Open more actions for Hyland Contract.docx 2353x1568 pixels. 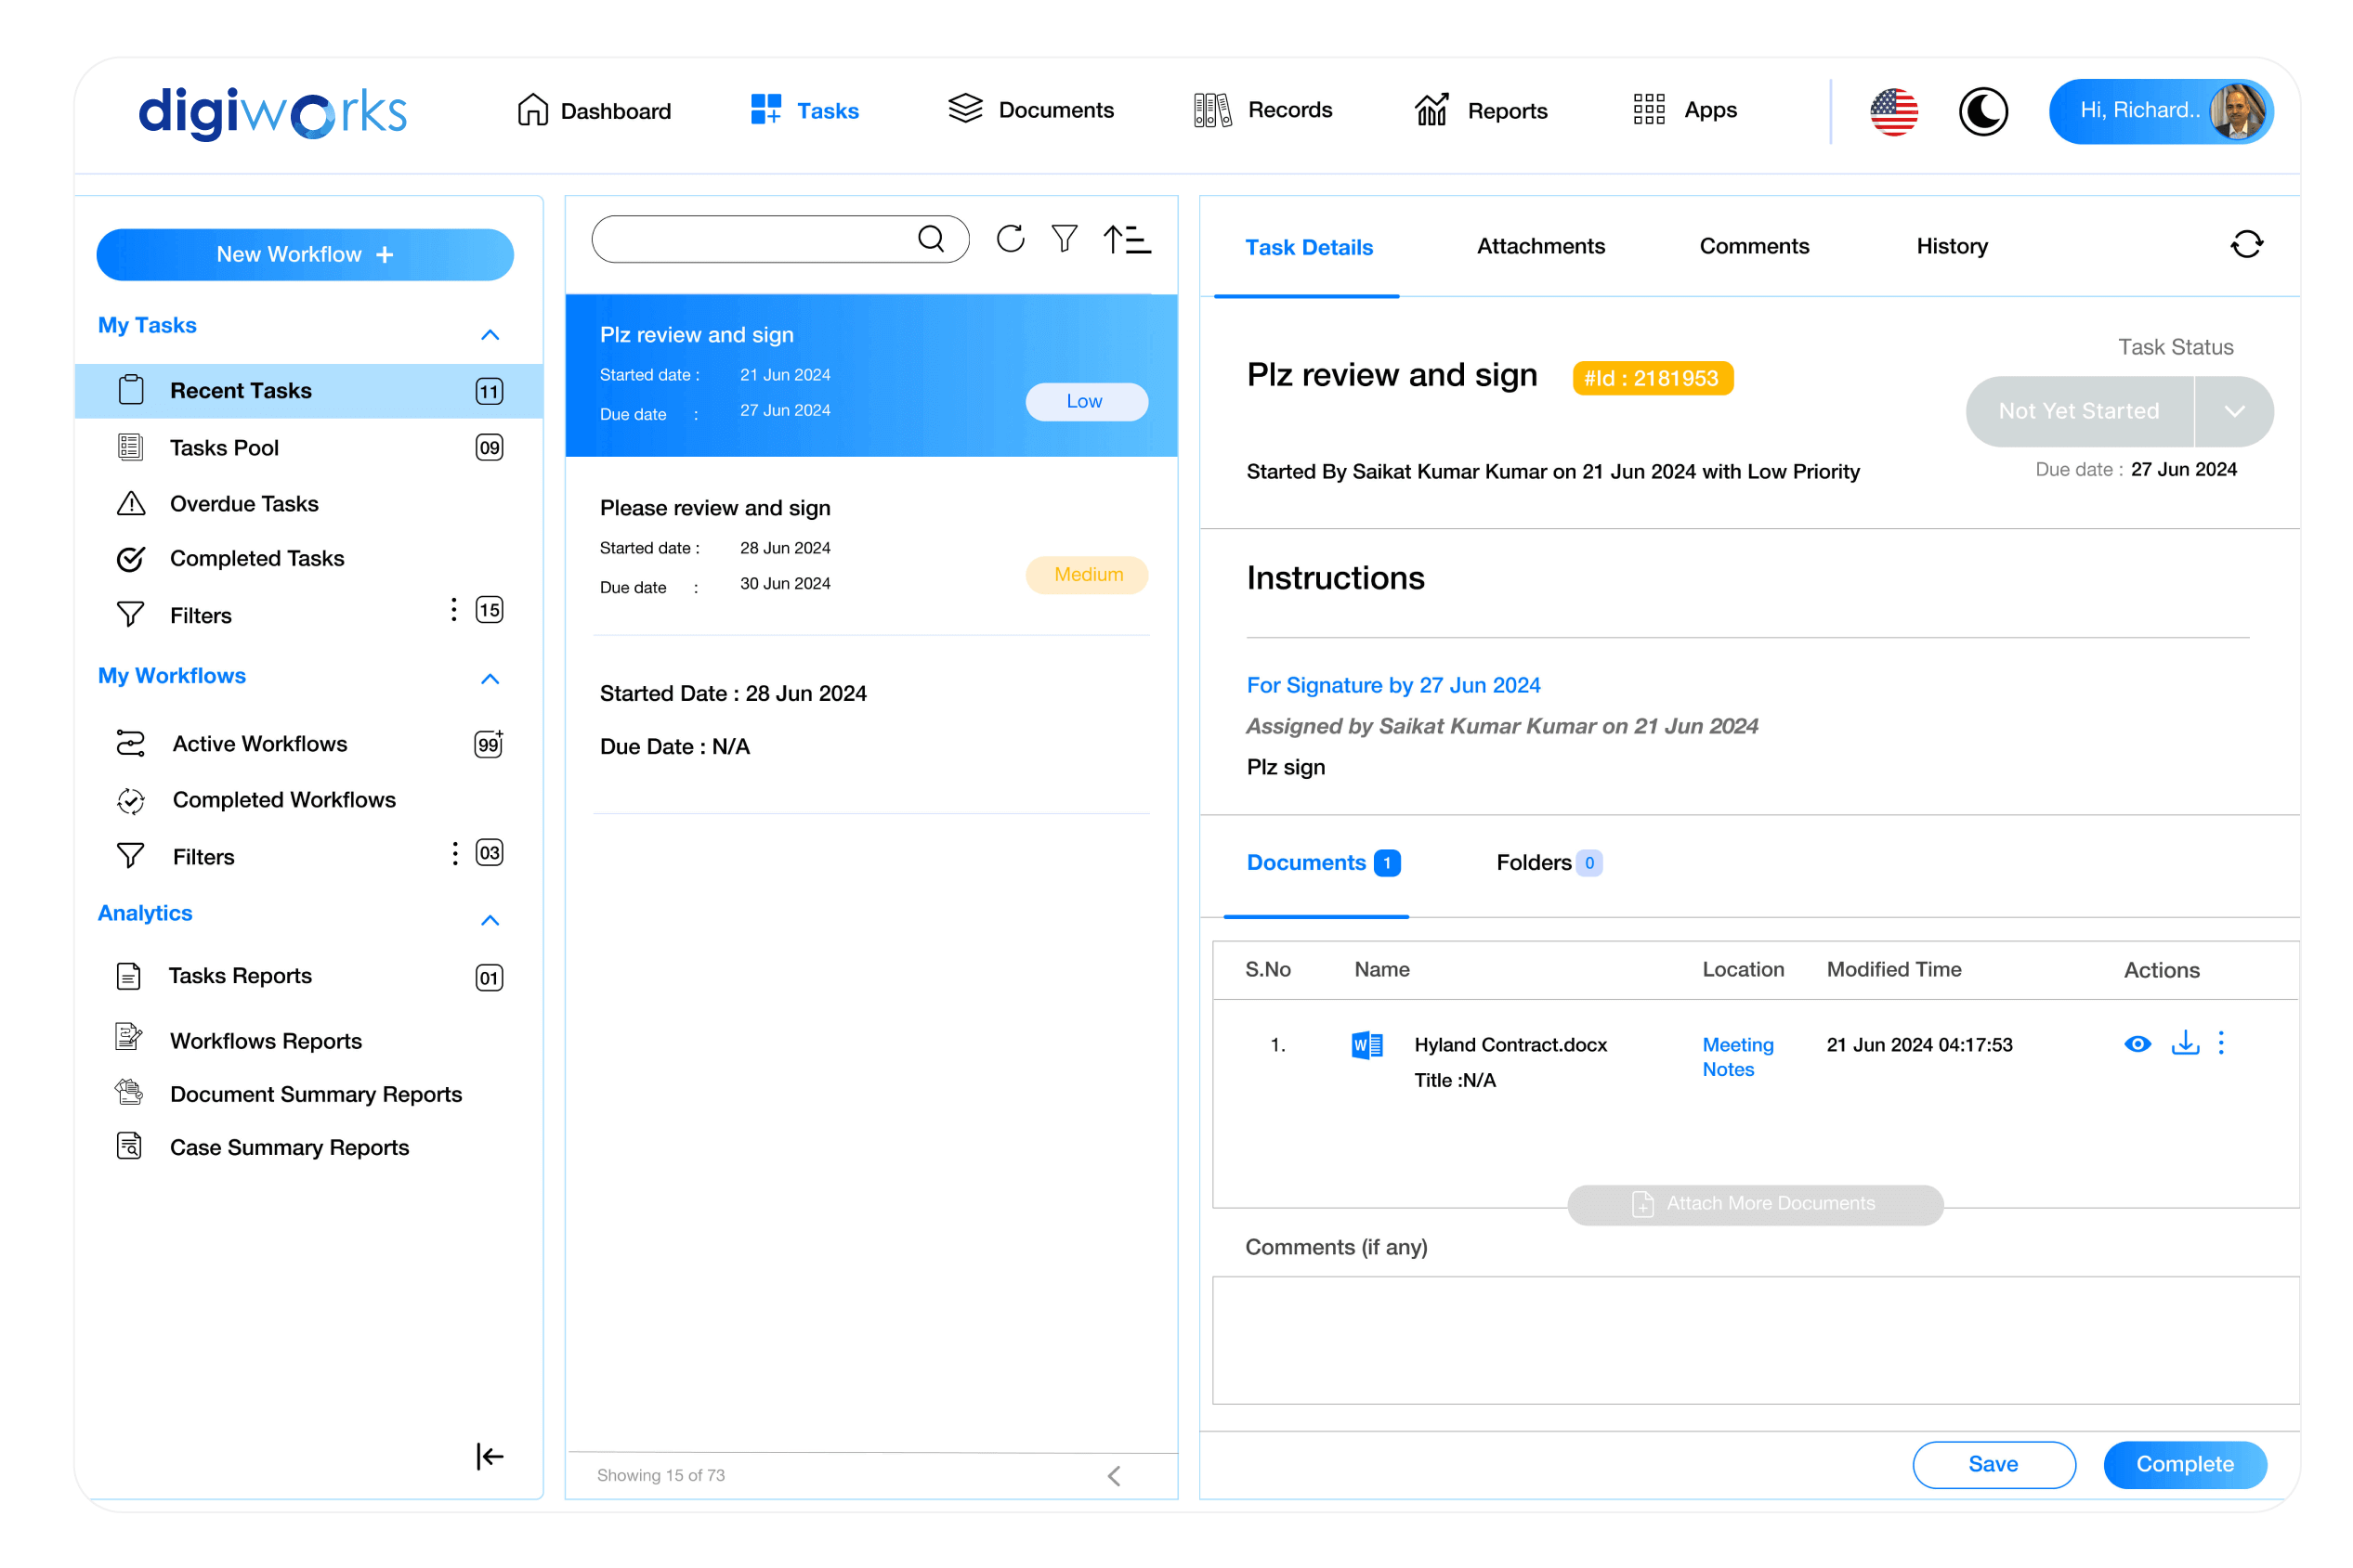2221,1043
